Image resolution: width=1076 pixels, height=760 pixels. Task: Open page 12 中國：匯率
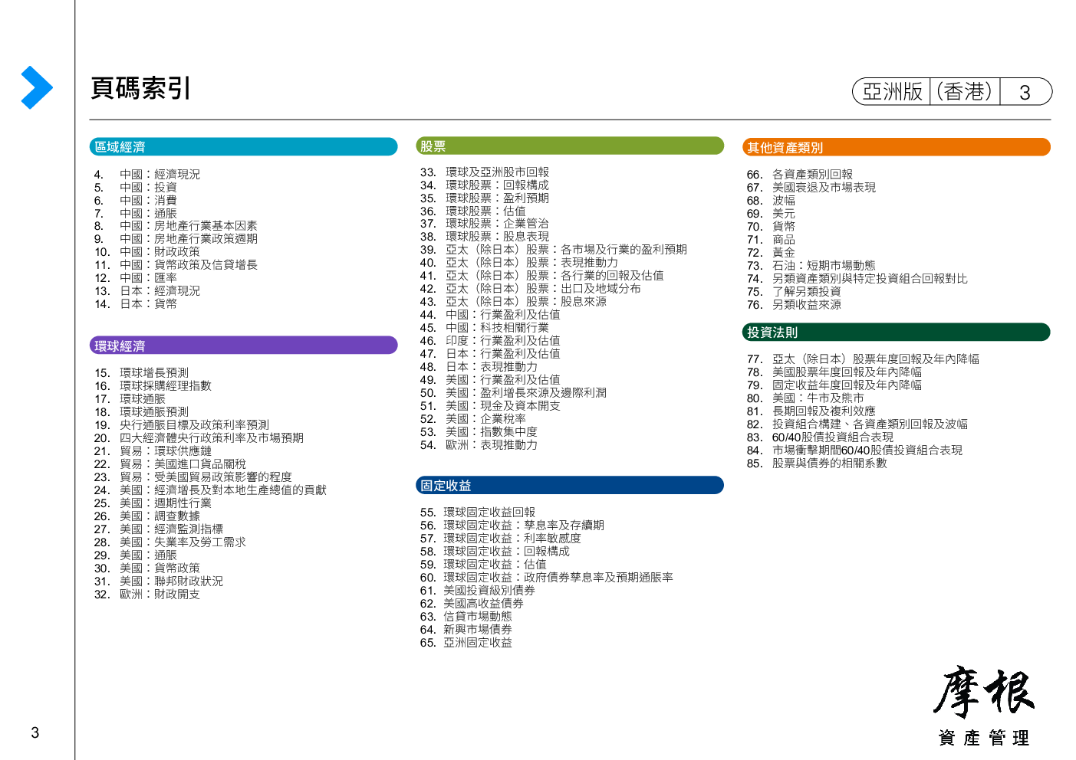[x=136, y=278]
